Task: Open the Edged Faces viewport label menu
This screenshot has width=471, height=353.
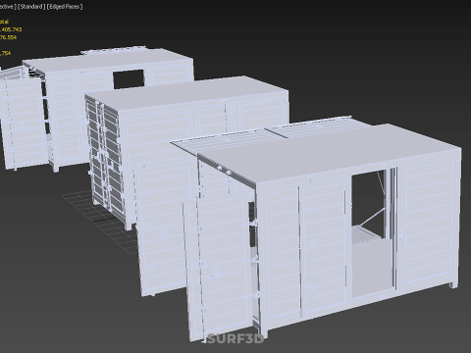Action: 65,6
